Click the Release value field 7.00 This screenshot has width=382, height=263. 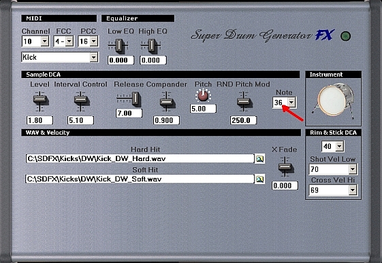[129, 113]
